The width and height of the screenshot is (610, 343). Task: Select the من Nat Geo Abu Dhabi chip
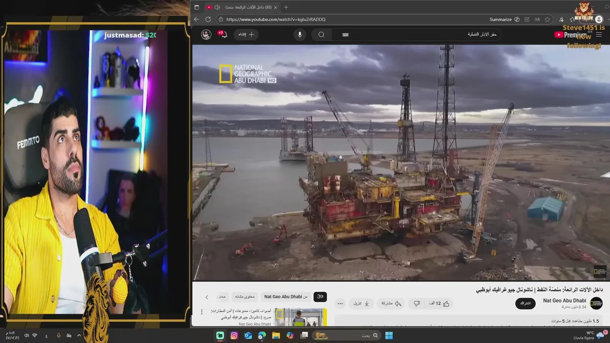(x=285, y=297)
